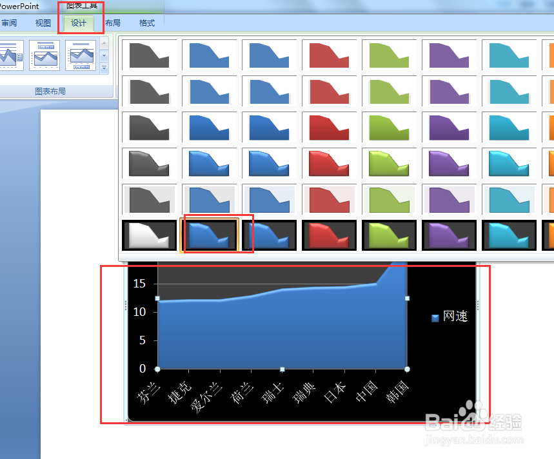Select the 芬兰 category axis label
The height and width of the screenshot is (459, 554).
148,392
